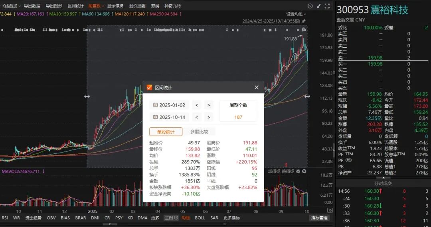
Task: Remove the volume indicator with X icon
Action: (x=304, y=171)
